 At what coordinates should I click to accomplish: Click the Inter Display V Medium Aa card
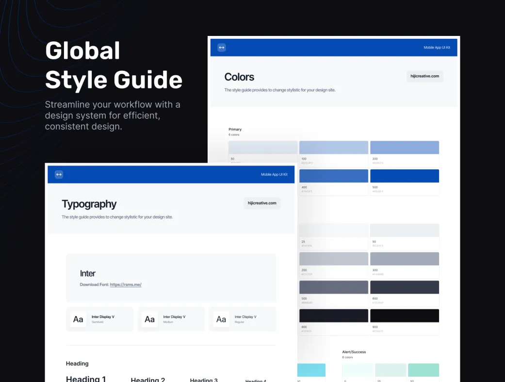[171, 319]
